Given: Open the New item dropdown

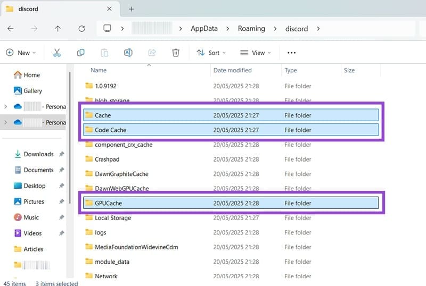Looking at the screenshot, I should [x=20, y=53].
